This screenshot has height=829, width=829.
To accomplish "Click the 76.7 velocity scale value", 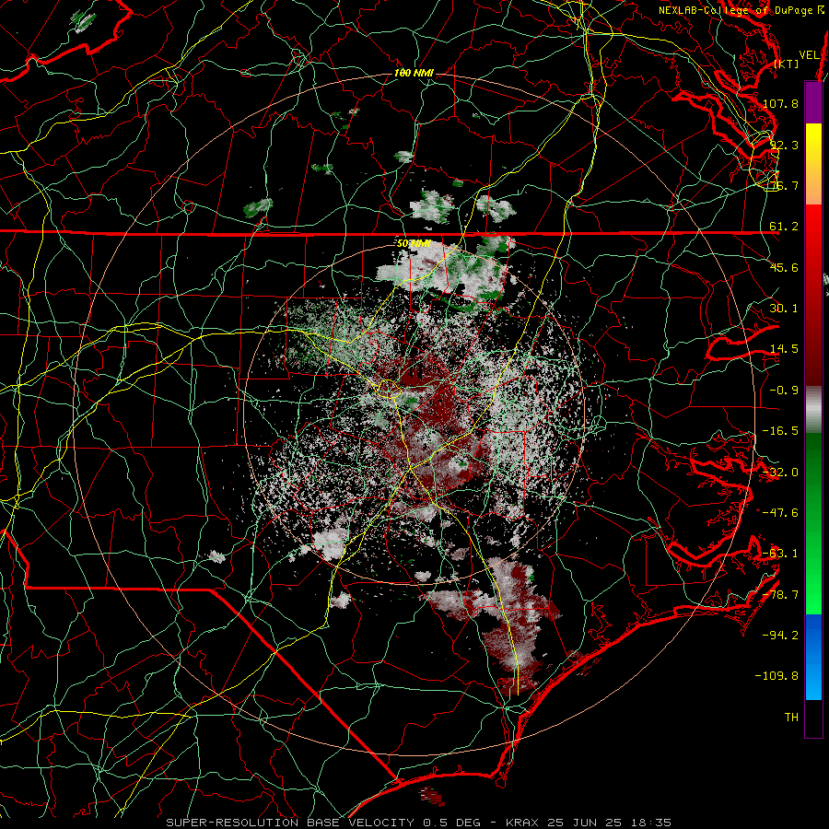I will [x=784, y=185].
